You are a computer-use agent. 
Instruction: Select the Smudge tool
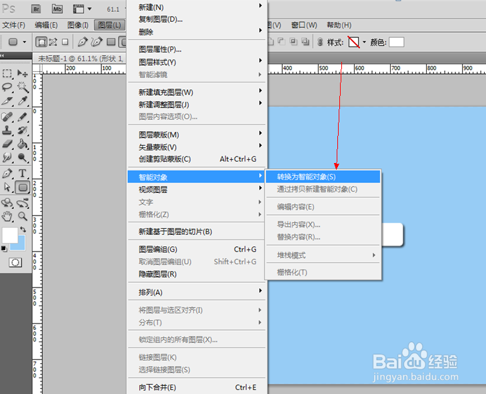7,158
